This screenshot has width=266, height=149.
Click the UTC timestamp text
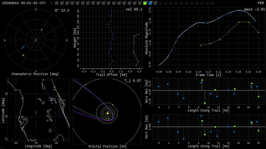[x=24, y=3]
